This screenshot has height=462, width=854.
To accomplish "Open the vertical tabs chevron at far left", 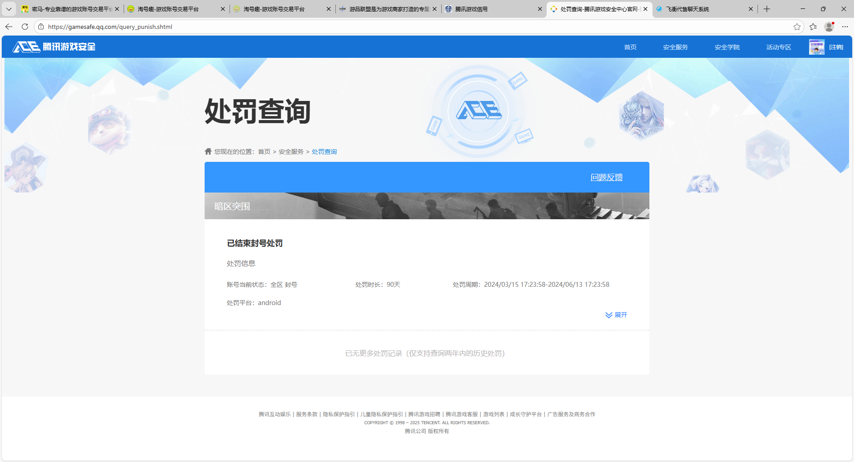I will click(8, 9).
